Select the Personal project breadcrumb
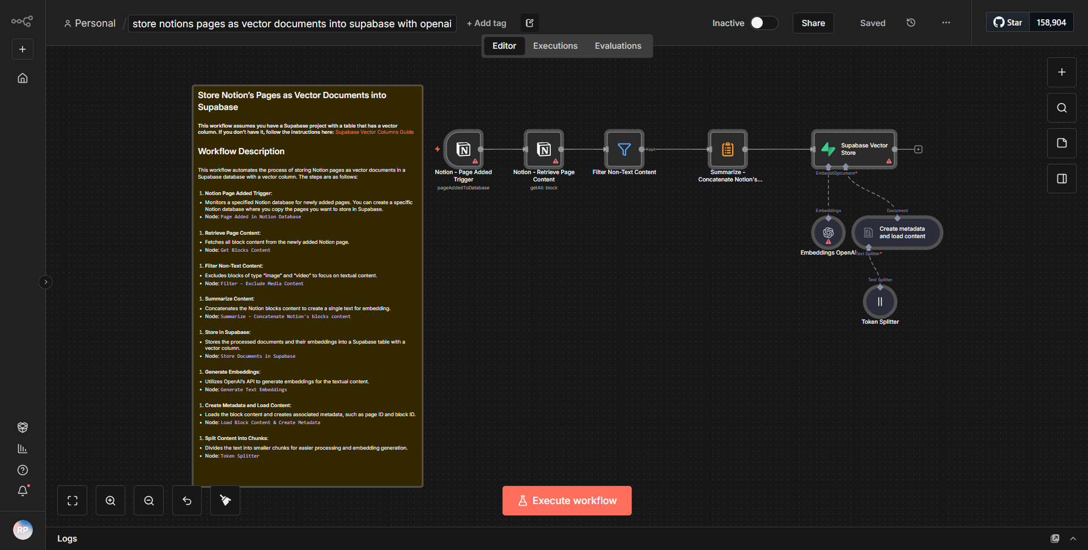 [x=90, y=23]
